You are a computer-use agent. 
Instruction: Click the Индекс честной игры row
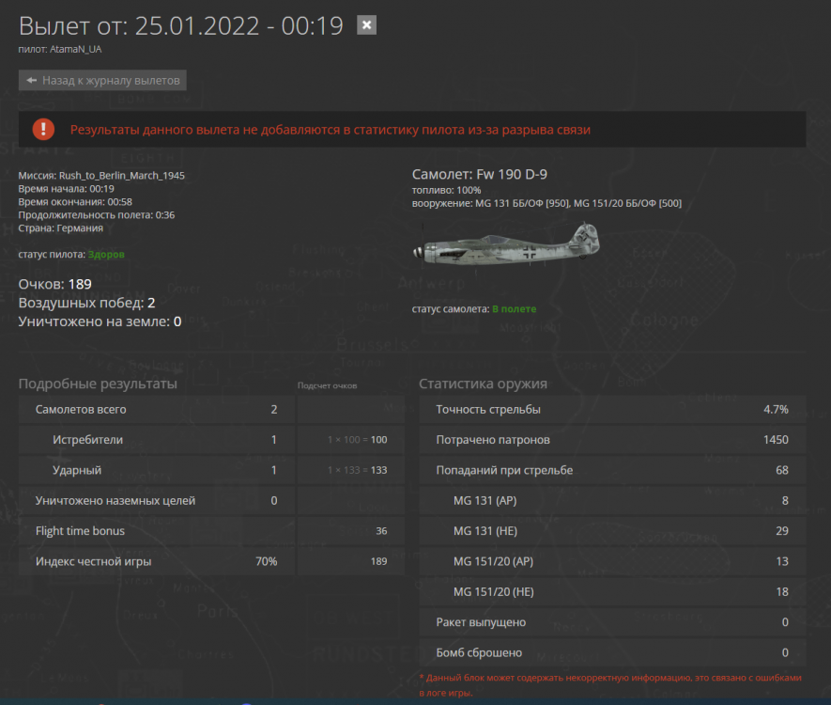(x=211, y=561)
